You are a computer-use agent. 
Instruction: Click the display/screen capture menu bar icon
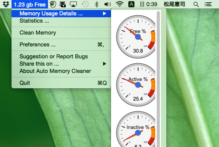click(63, 4)
